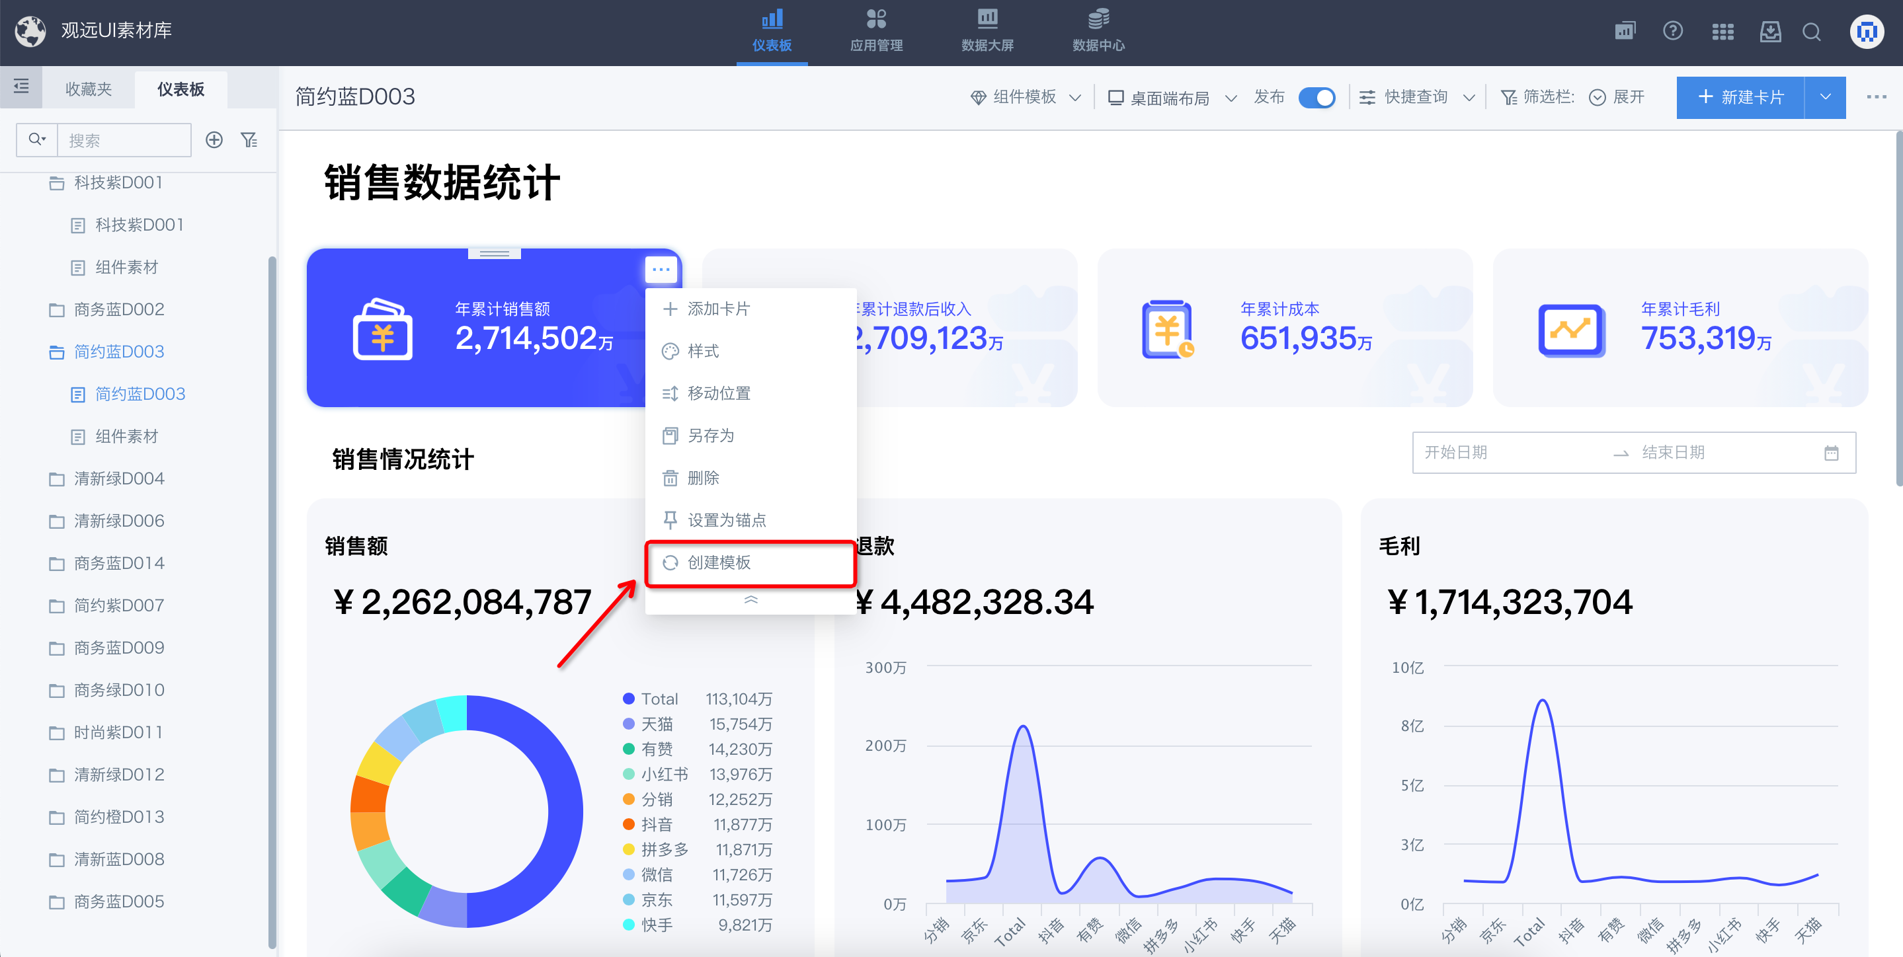Open the page more options ellipsis
Viewport: 1903px width, 957px height.
click(1877, 96)
